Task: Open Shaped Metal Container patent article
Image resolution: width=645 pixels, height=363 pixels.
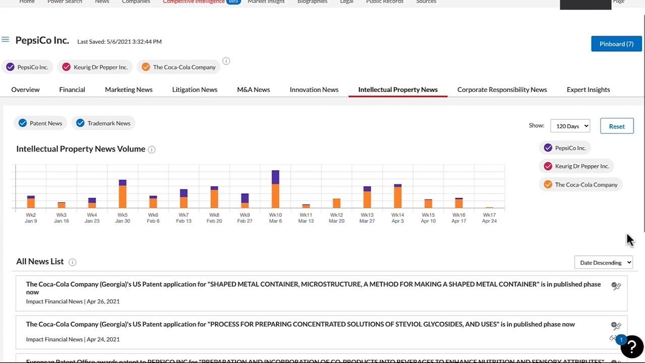Action: [313, 288]
